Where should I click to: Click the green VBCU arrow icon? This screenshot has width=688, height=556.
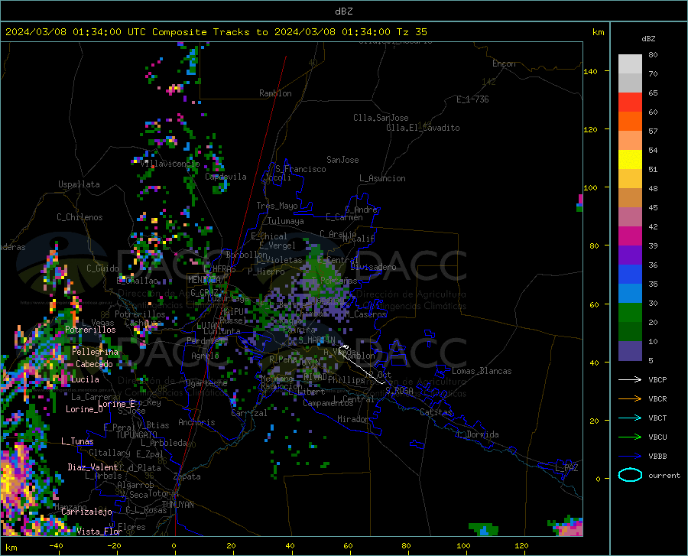[x=630, y=437]
